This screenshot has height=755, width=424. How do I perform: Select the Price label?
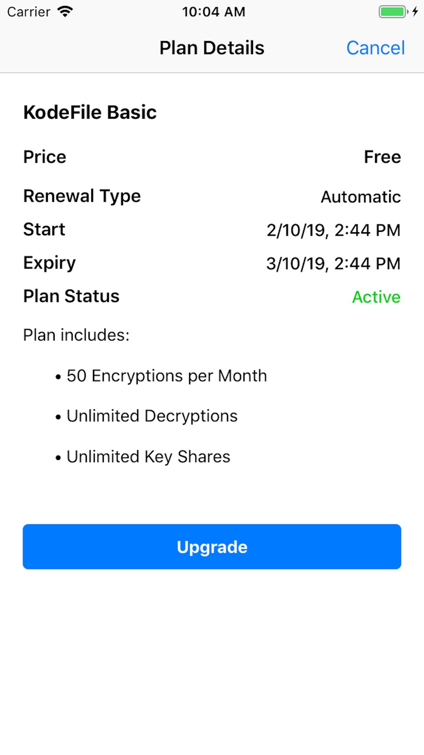click(45, 157)
